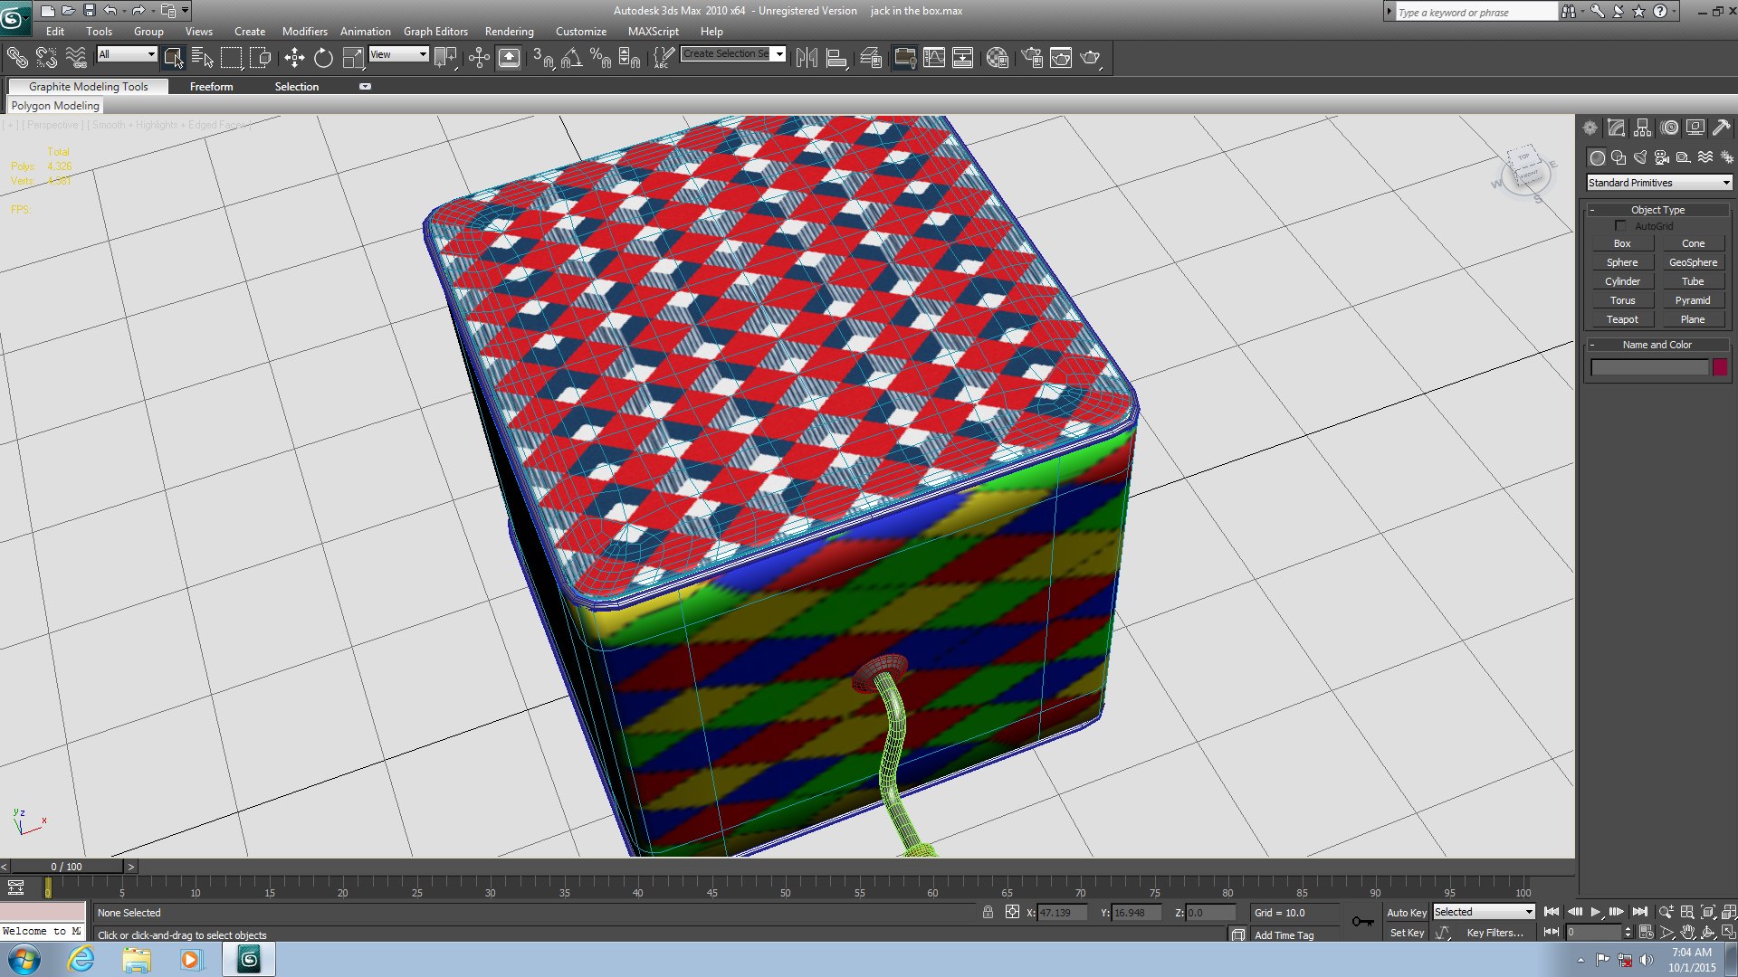Toggle Absolute/Offset transform type-in mode

point(1012,912)
